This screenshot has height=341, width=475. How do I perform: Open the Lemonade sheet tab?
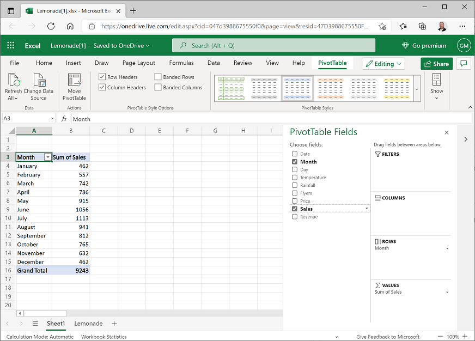pos(88,324)
